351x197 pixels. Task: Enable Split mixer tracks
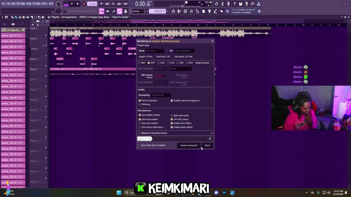coord(180,115)
